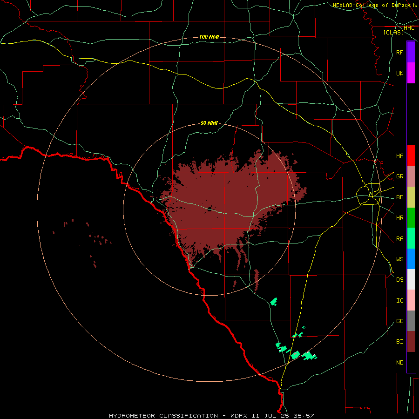The height and width of the screenshot is (419, 419).
Task: Click the RF legend label
Action: point(399,52)
